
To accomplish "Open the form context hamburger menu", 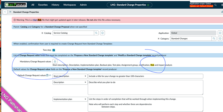I will click(x=10, y=12).
